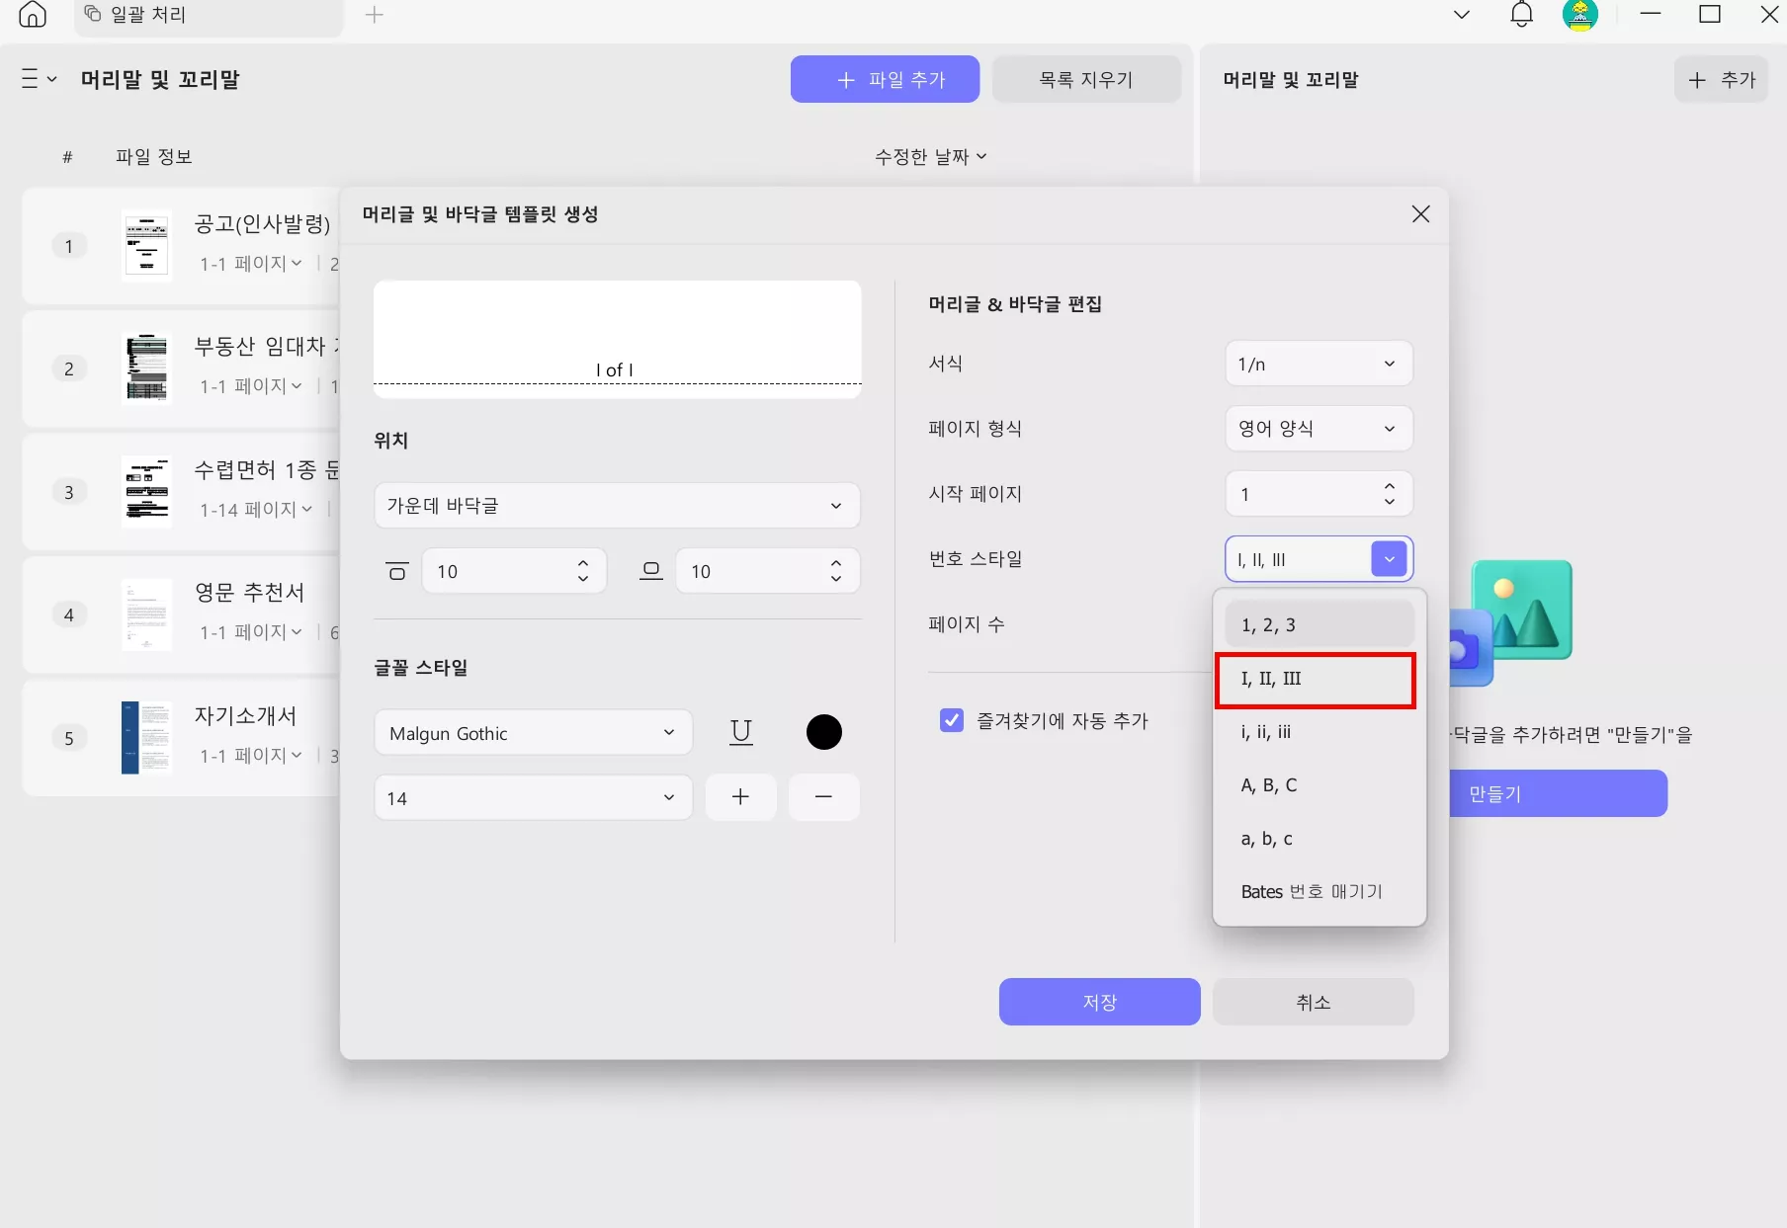Open the Malgun Gothic font dropdown
The image size is (1787, 1228).
[x=532, y=732]
